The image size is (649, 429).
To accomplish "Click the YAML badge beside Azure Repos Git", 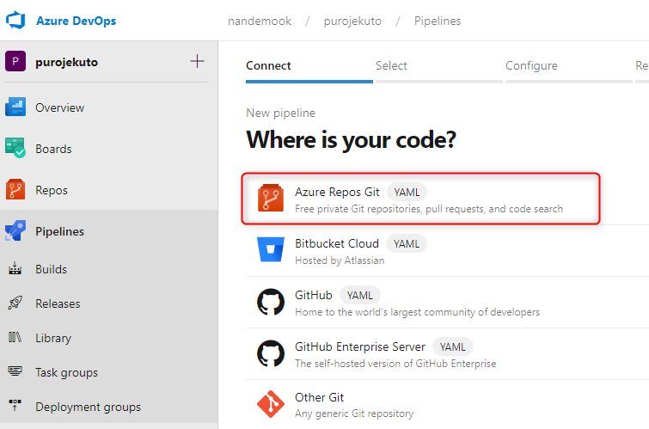I will 407,192.
